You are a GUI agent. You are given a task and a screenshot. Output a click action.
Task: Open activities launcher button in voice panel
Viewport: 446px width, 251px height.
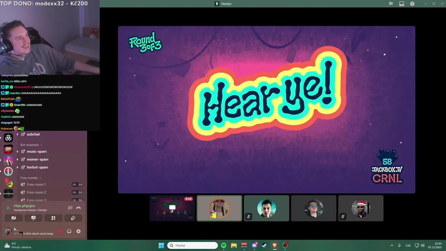click(53, 218)
